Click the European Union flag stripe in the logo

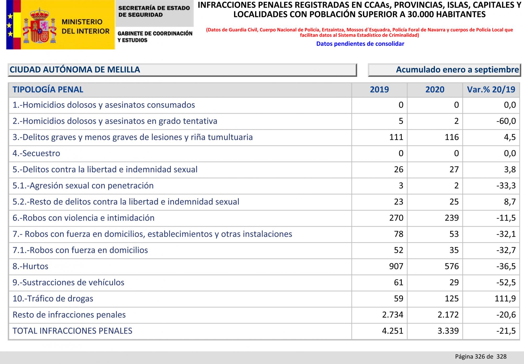(10, 25)
